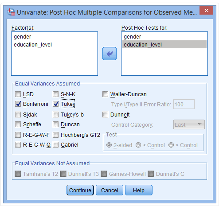Screen dimensions: 219x206
Task: Uncheck the Bonferroni checkbox
Action: (18, 104)
